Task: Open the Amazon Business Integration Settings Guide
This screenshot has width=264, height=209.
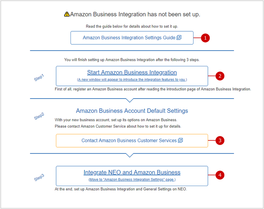Action: pyautogui.click(x=129, y=38)
